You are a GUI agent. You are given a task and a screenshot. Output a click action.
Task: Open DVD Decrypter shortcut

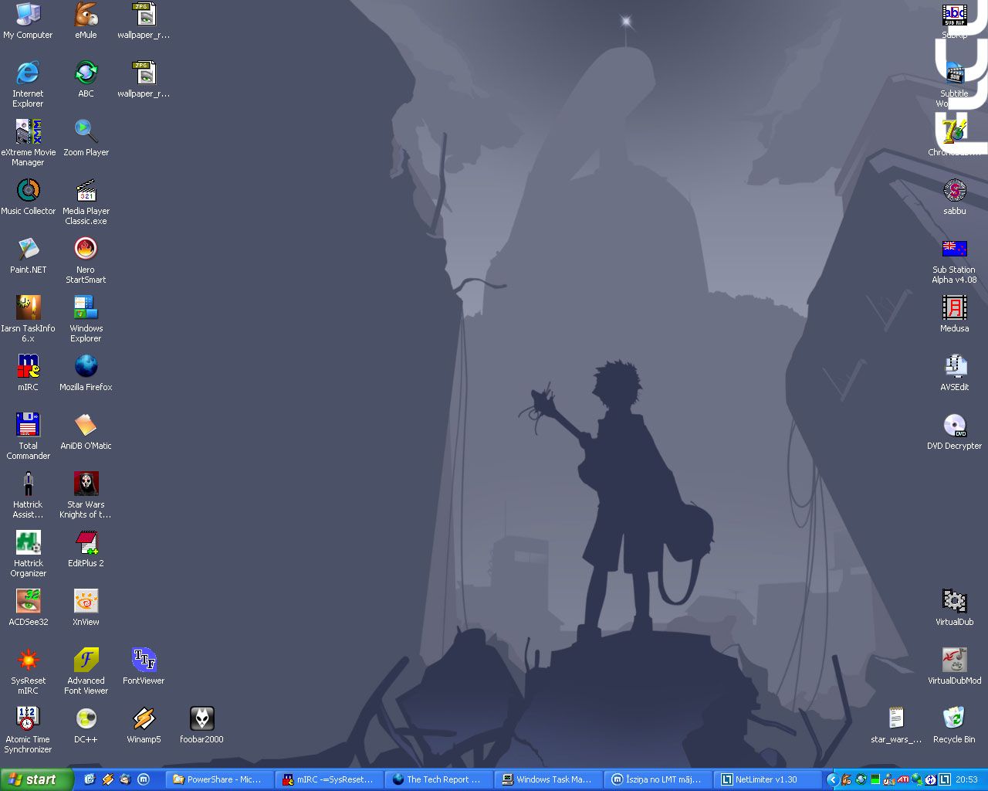[955, 432]
